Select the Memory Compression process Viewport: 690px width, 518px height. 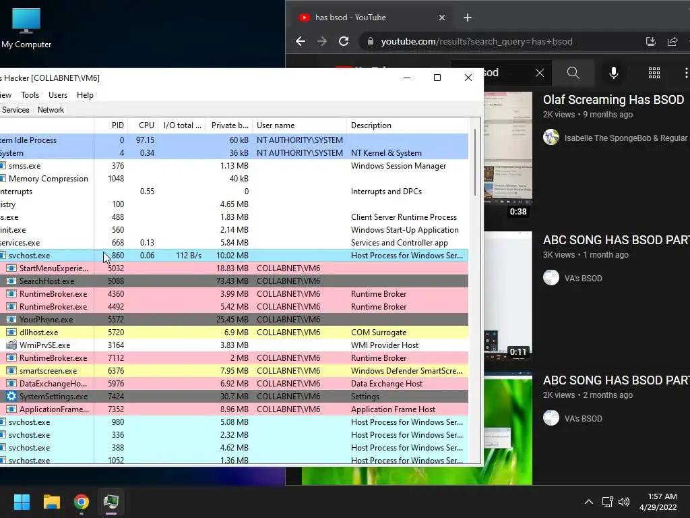click(x=234, y=179)
